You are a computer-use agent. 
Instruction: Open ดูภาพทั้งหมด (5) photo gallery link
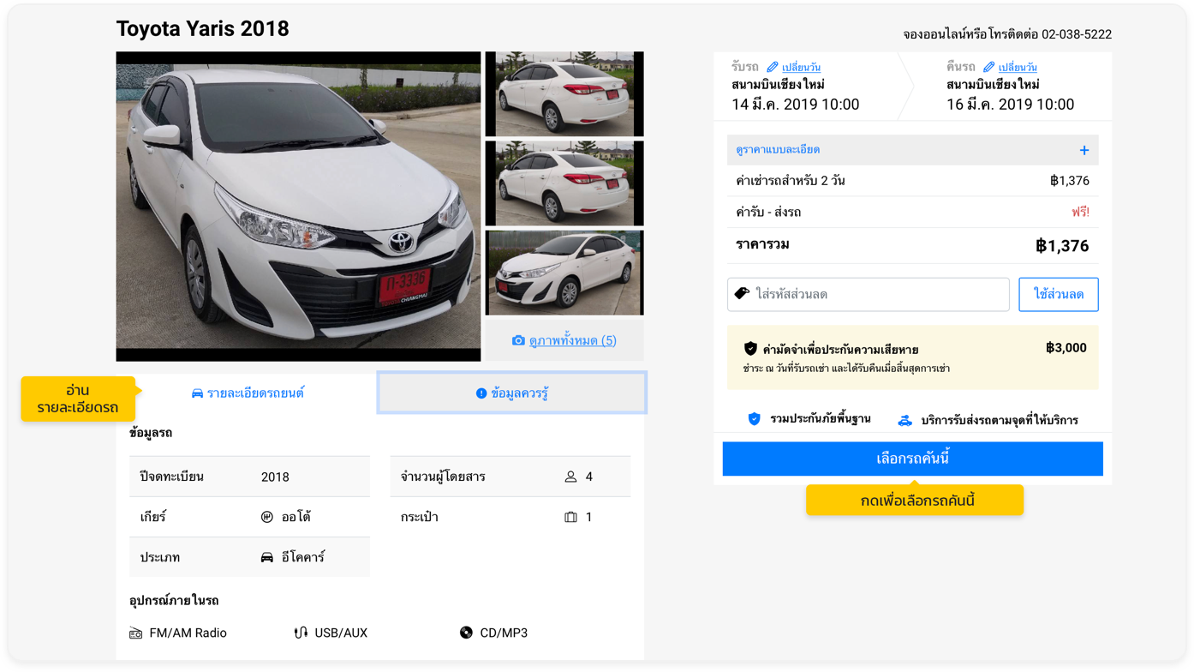click(x=573, y=341)
